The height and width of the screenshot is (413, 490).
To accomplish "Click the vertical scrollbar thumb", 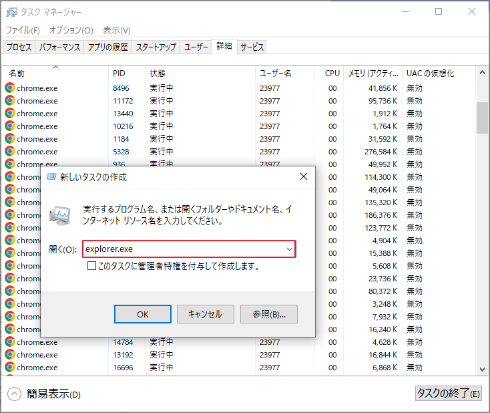I will 482,118.
